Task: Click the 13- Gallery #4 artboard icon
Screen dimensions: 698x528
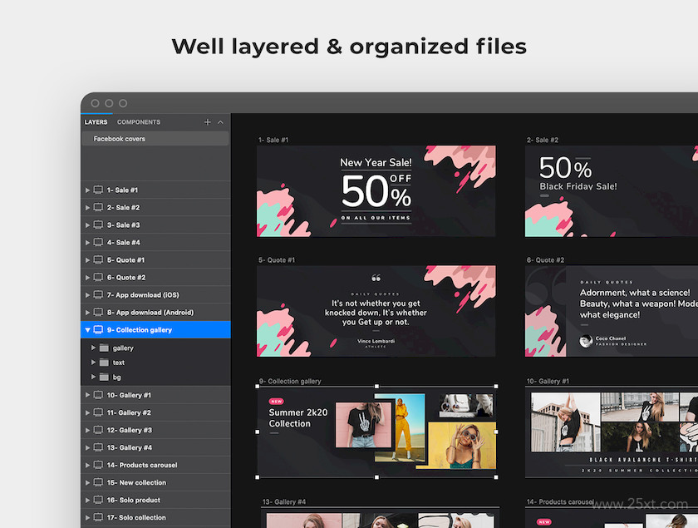Action: coord(98,447)
